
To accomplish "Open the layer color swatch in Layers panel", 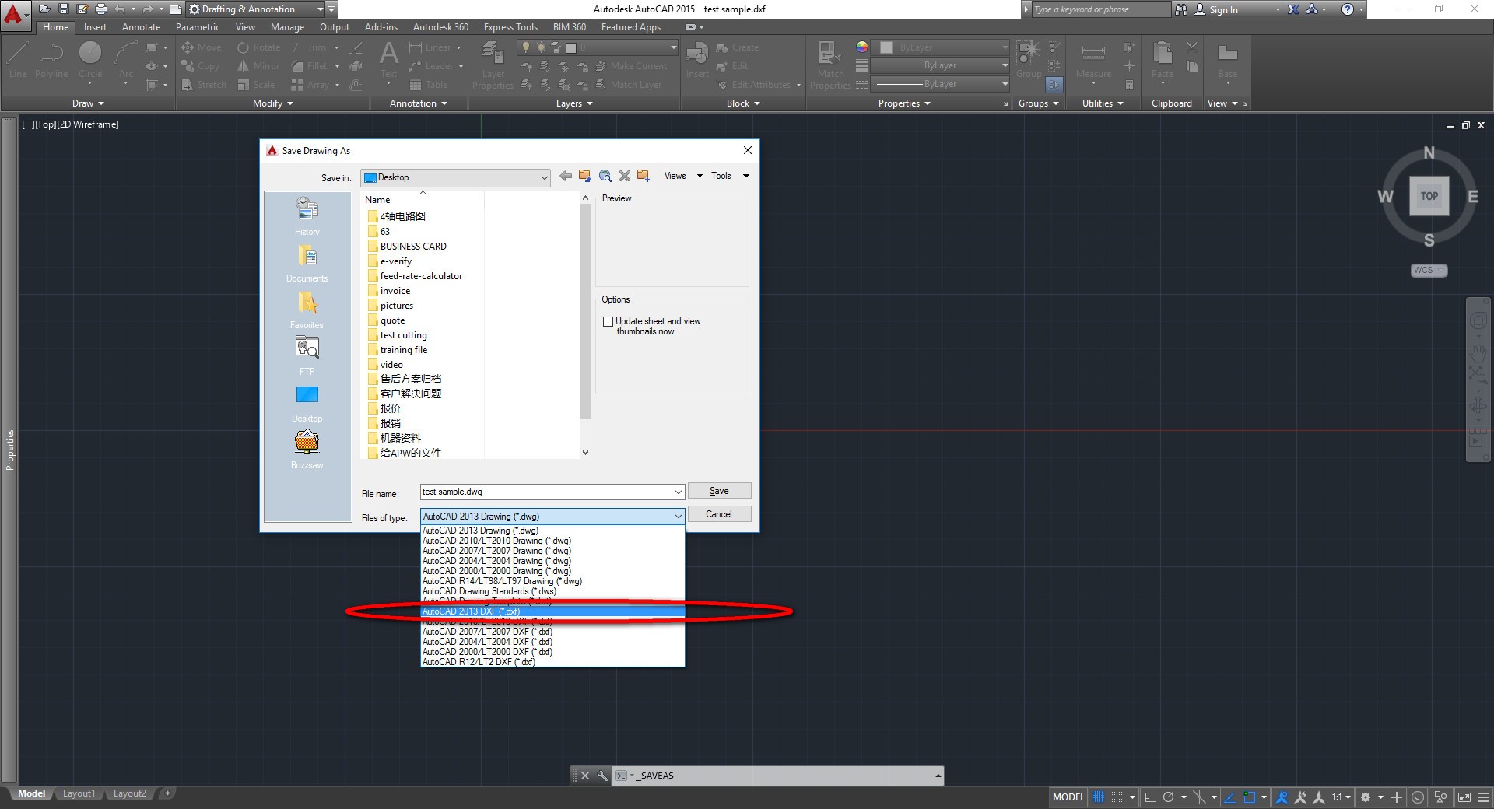I will click(x=571, y=47).
